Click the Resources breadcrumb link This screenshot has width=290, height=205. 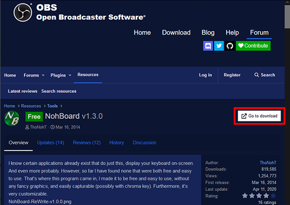31,106
